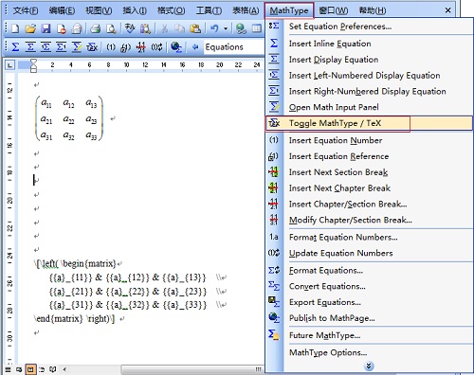
Task: Choose Publish to MathPage menu entry
Action: pyautogui.click(x=369, y=318)
